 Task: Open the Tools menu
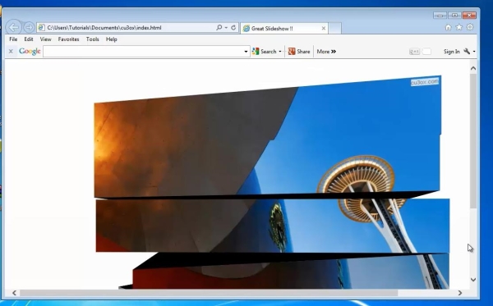click(x=92, y=39)
